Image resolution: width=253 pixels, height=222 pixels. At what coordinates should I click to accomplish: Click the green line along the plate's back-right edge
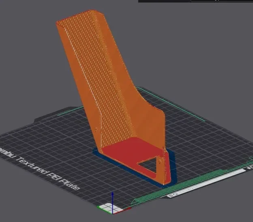(171, 103)
